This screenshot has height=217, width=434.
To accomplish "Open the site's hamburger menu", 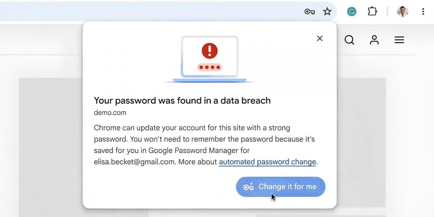I will point(399,40).
